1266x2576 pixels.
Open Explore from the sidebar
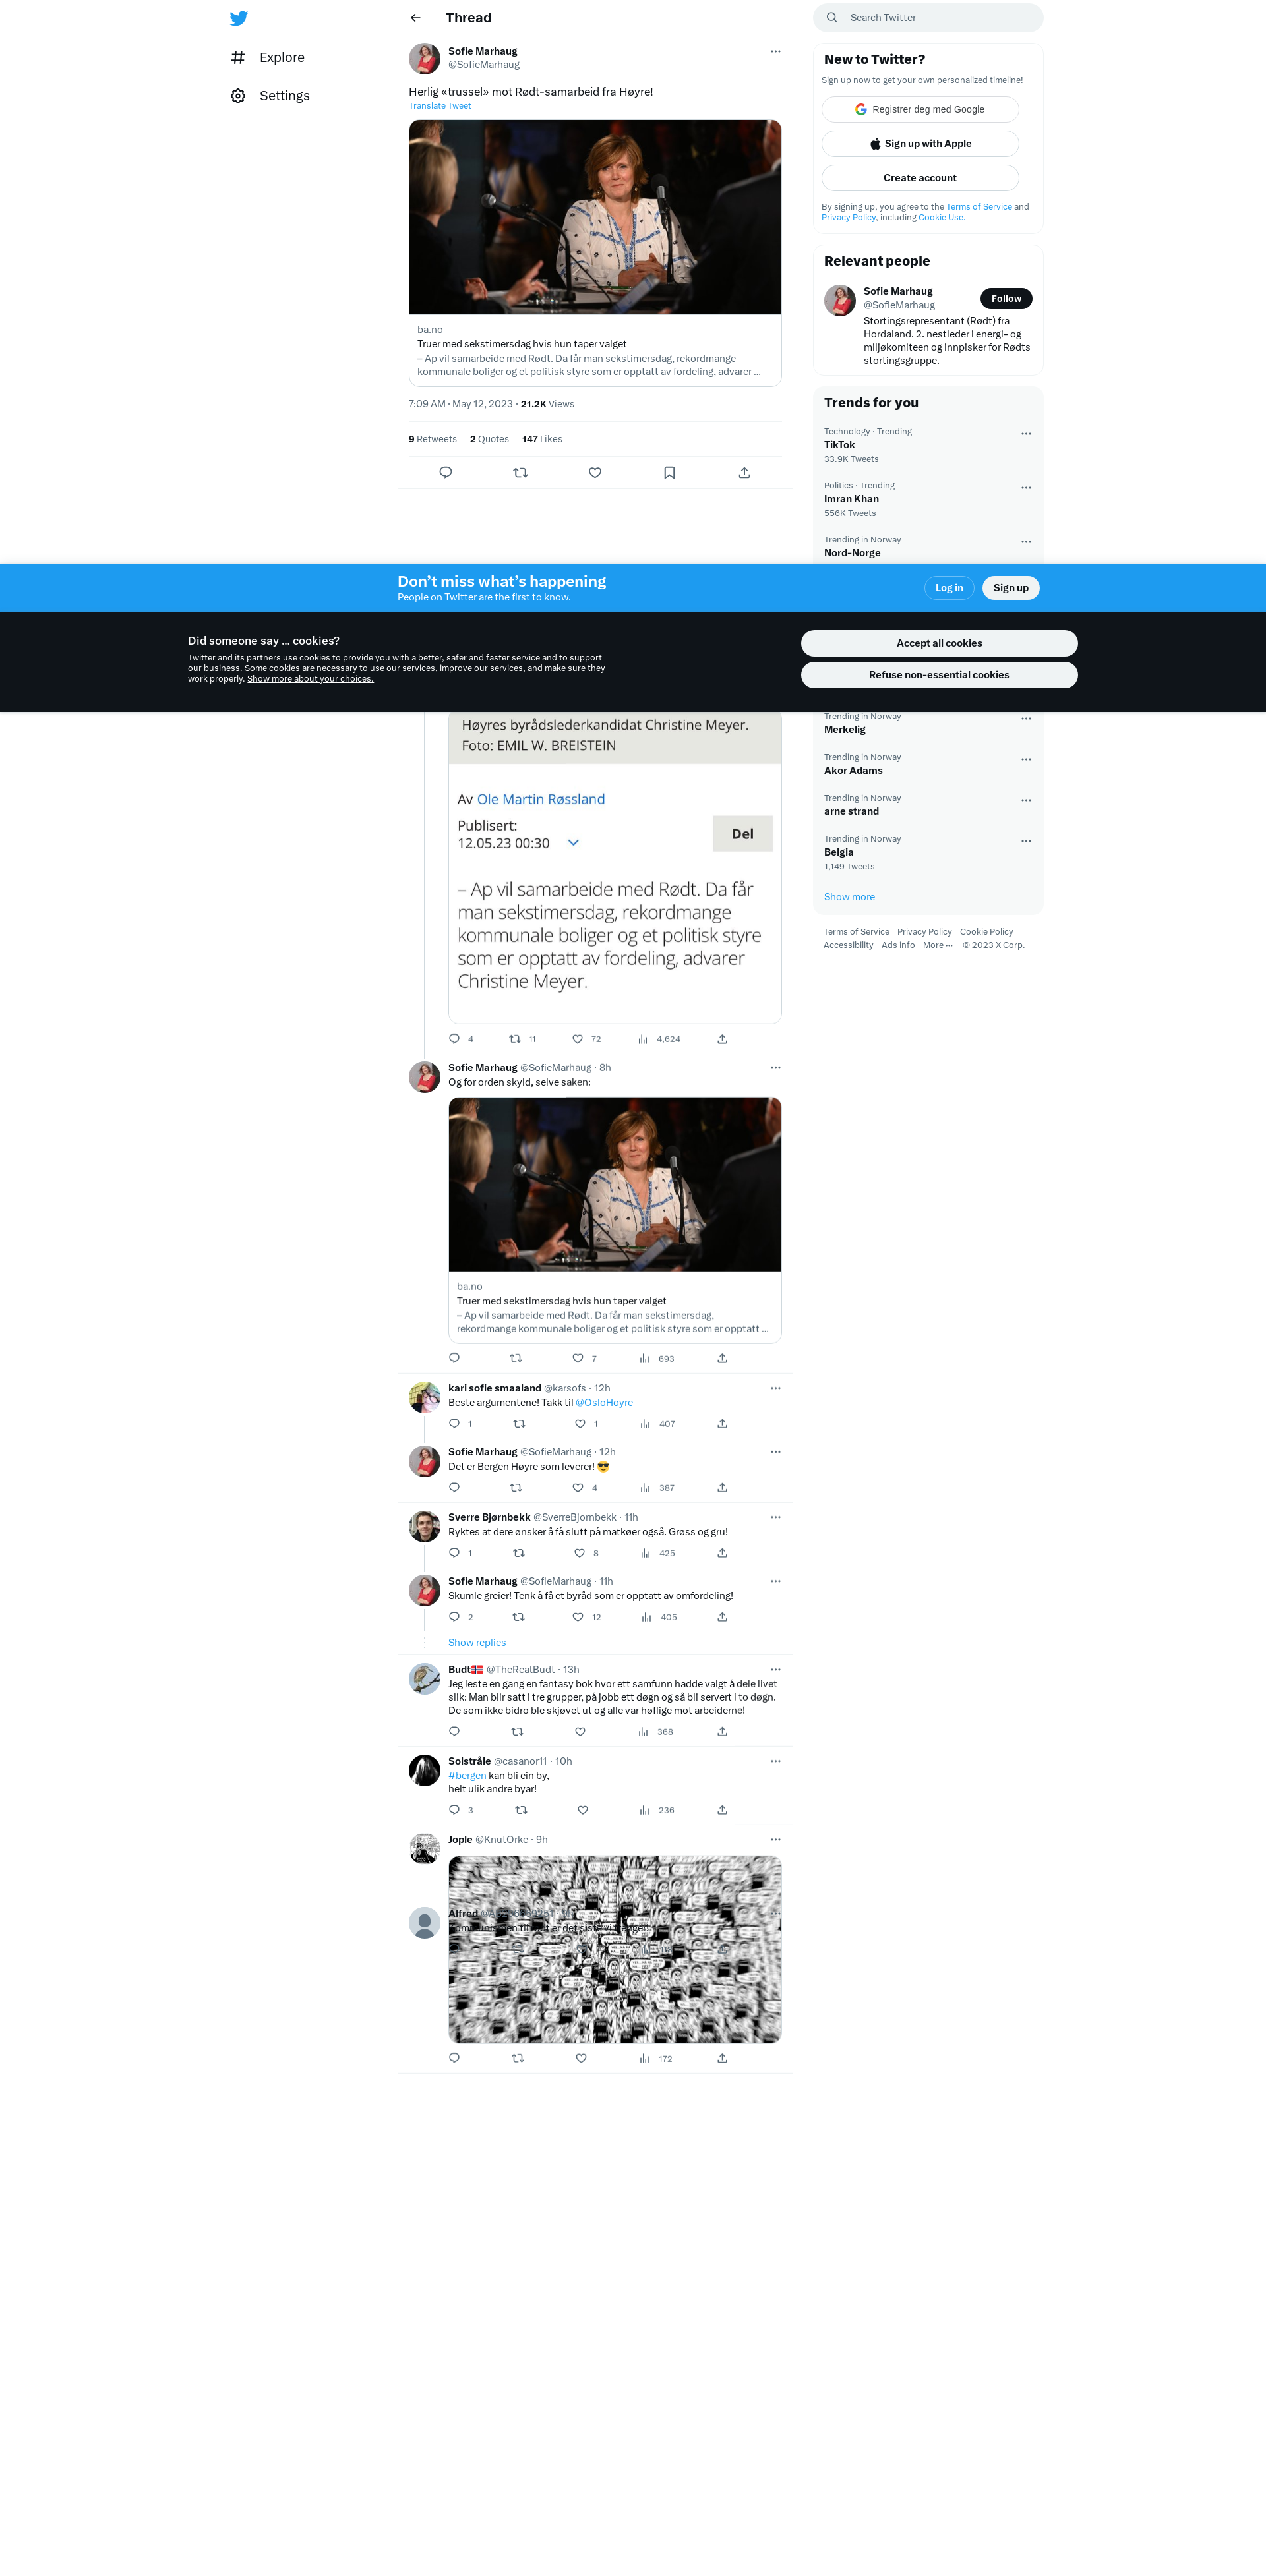coord(267,57)
